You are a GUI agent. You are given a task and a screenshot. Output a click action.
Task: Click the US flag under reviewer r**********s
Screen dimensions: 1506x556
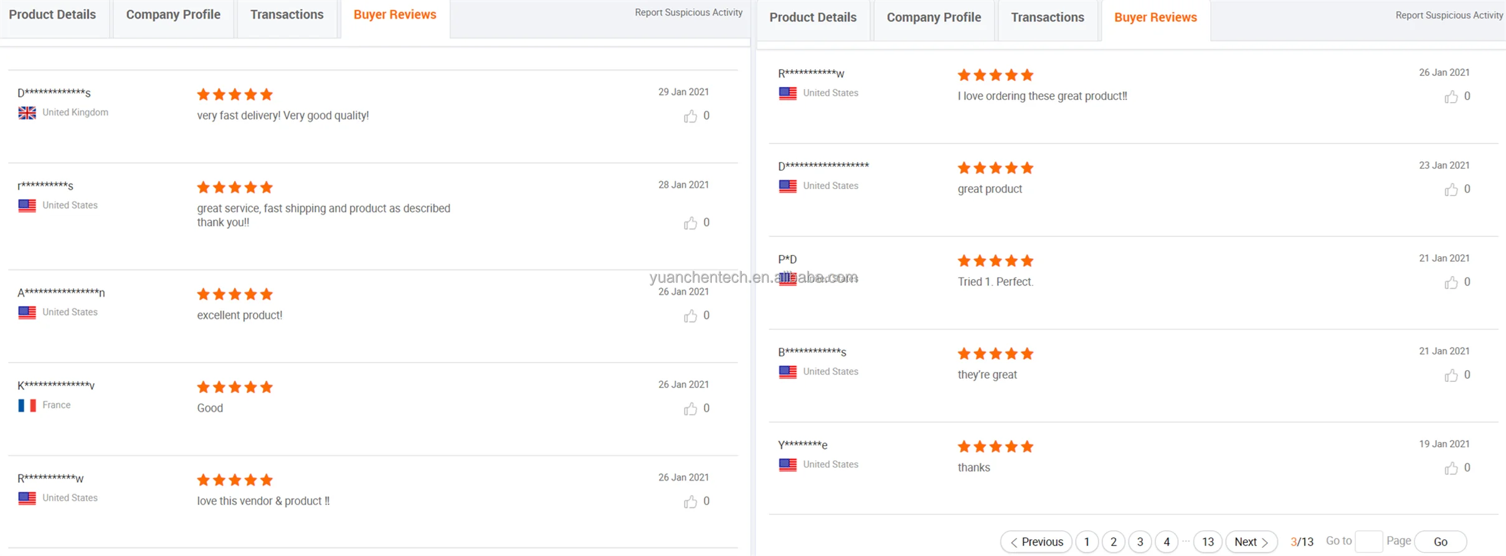pyautogui.click(x=27, y=206)
